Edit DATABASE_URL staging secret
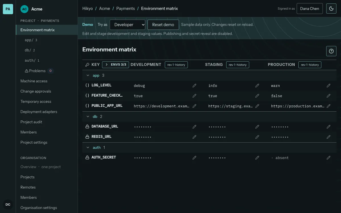Screen dimensions: 341x213 [257, 127]
